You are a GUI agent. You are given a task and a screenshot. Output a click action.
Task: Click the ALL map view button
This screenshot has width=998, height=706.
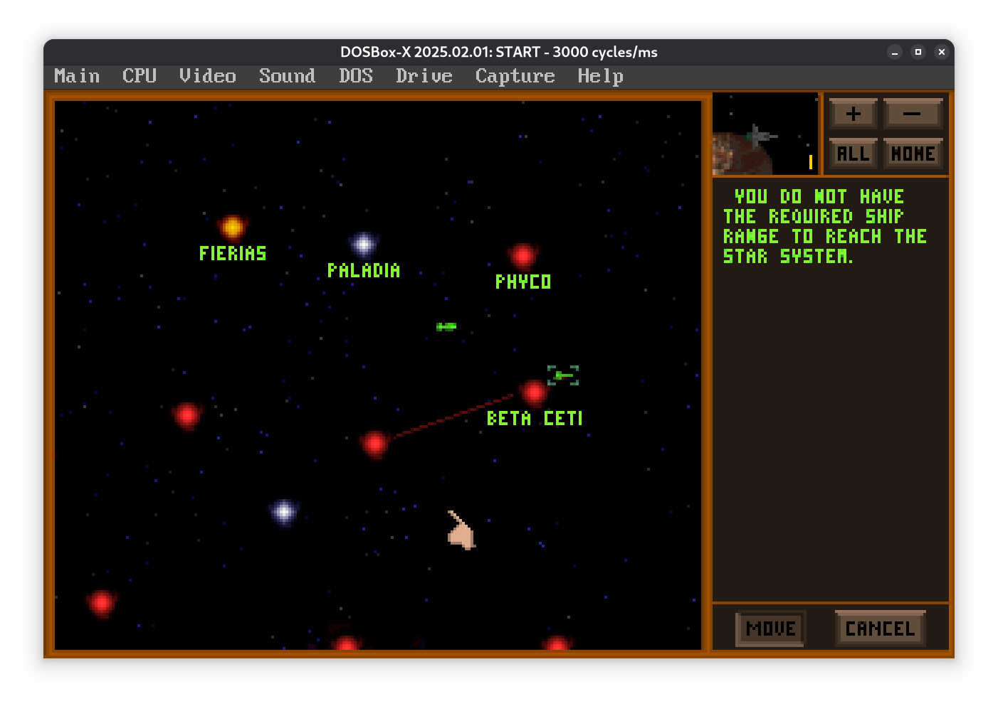click(x=853, y=154)
